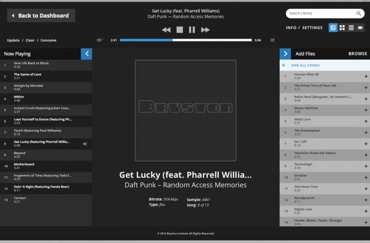The image size is (370, 243).
Task: Add Steam Machine using plus icon
Action: [366, 110]
